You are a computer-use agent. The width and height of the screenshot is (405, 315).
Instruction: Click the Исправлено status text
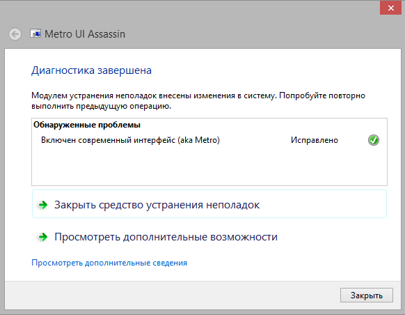[x=315, y=140]
